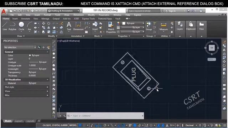Click the Plot printer icon in quick access toolbar
The width and height of the screenshot is (228, 128).
[32, 11]
